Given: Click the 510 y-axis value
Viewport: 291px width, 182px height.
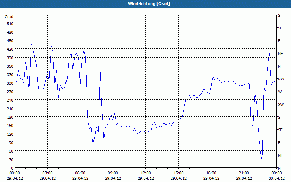Looking at the screenshot, I should click(10, 24).
